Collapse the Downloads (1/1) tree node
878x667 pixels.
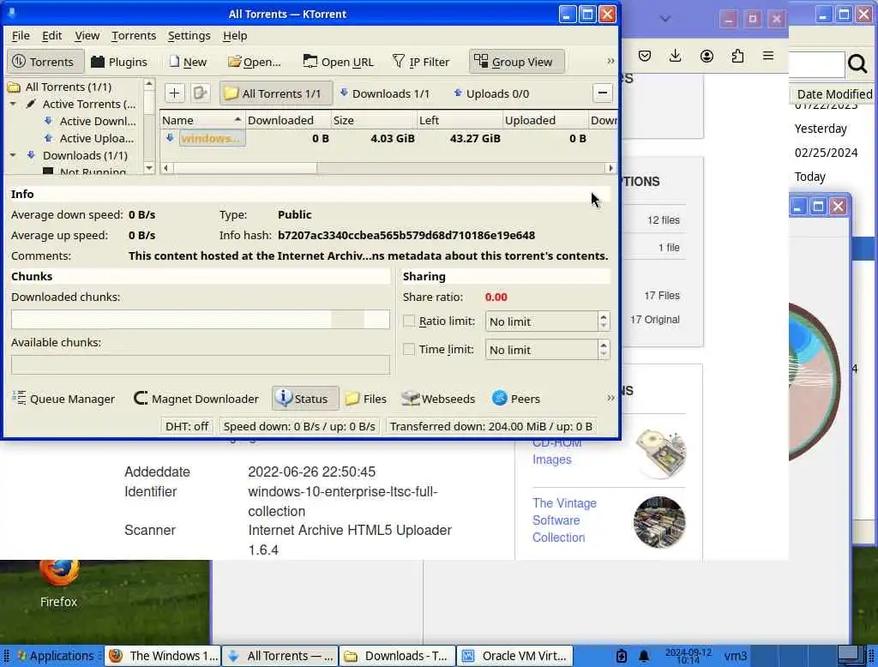pyautogui.click(x=13, y=155)
